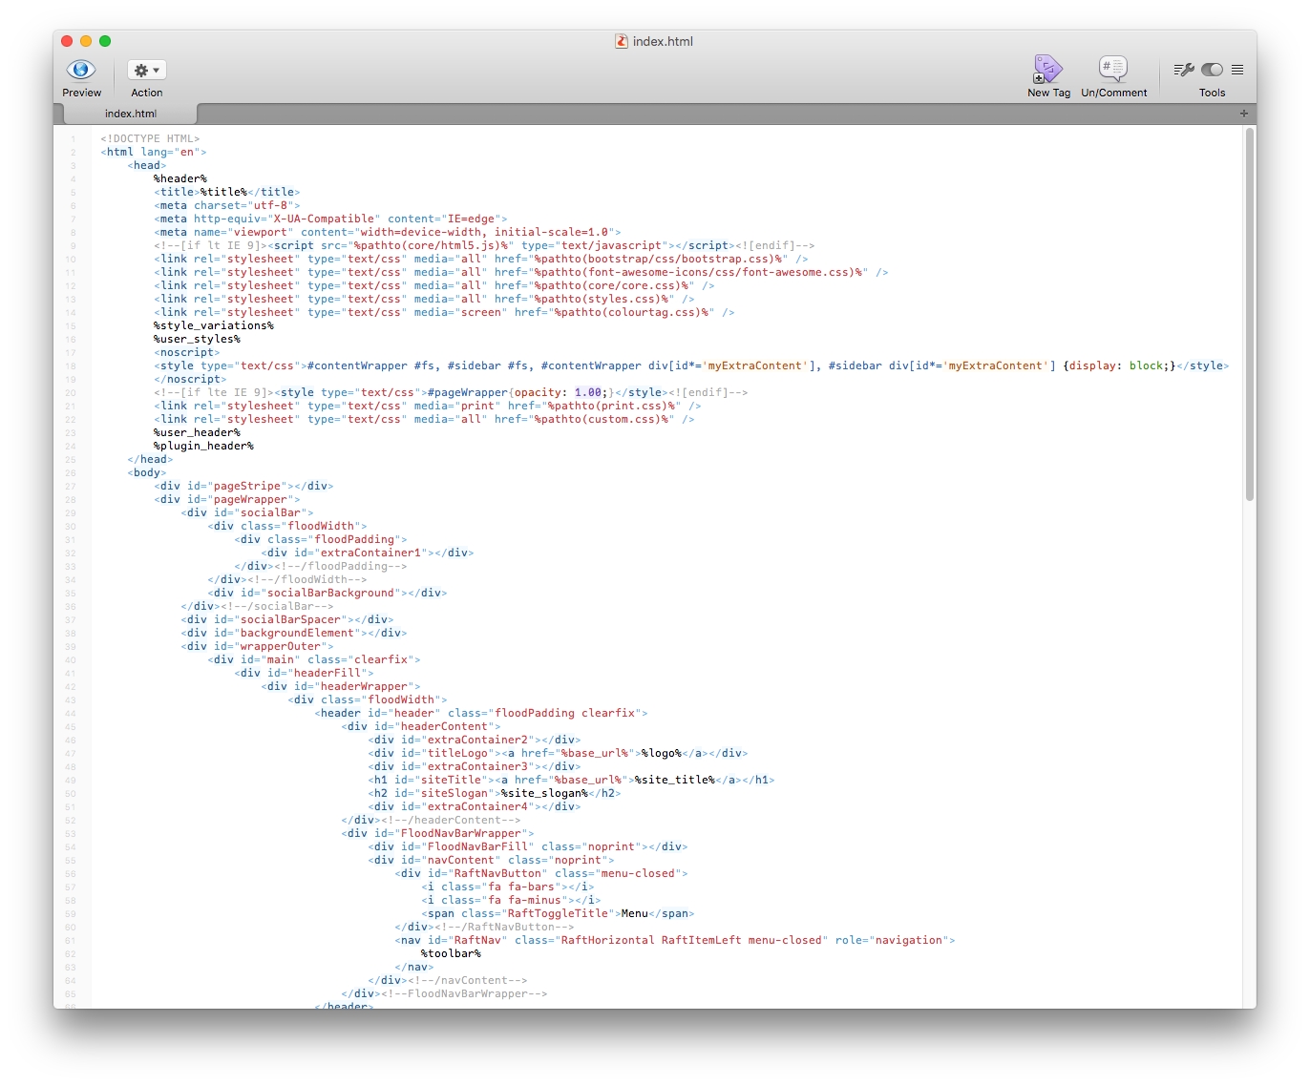The height and width of the screenshot is (1085, 1310).
Task: Close the window with red button
Action: [x=67, y=41]
